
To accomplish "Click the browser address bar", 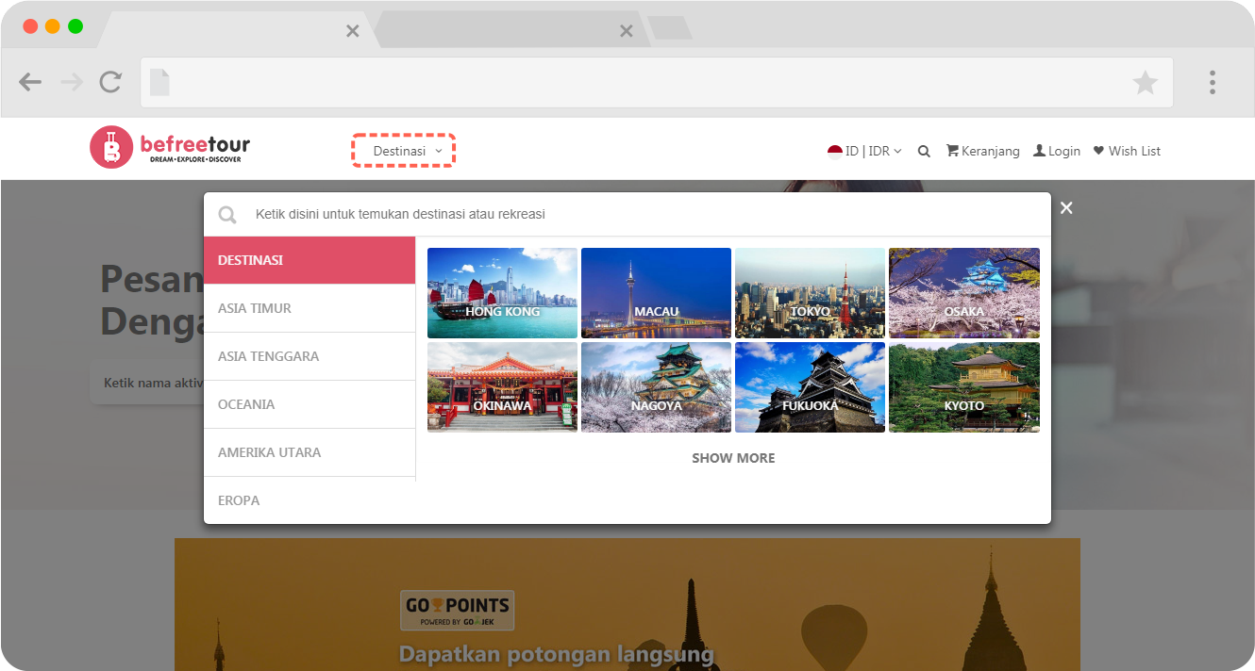I will pyautogui.click(x=657, y=83).
